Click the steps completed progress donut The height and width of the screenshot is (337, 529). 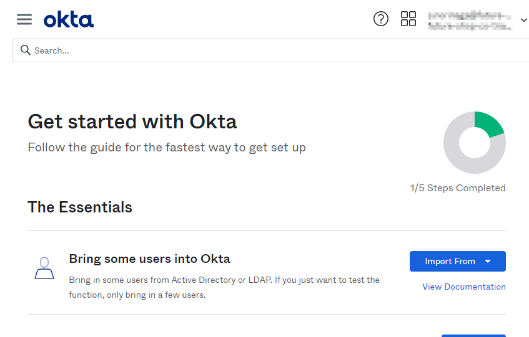474,143
